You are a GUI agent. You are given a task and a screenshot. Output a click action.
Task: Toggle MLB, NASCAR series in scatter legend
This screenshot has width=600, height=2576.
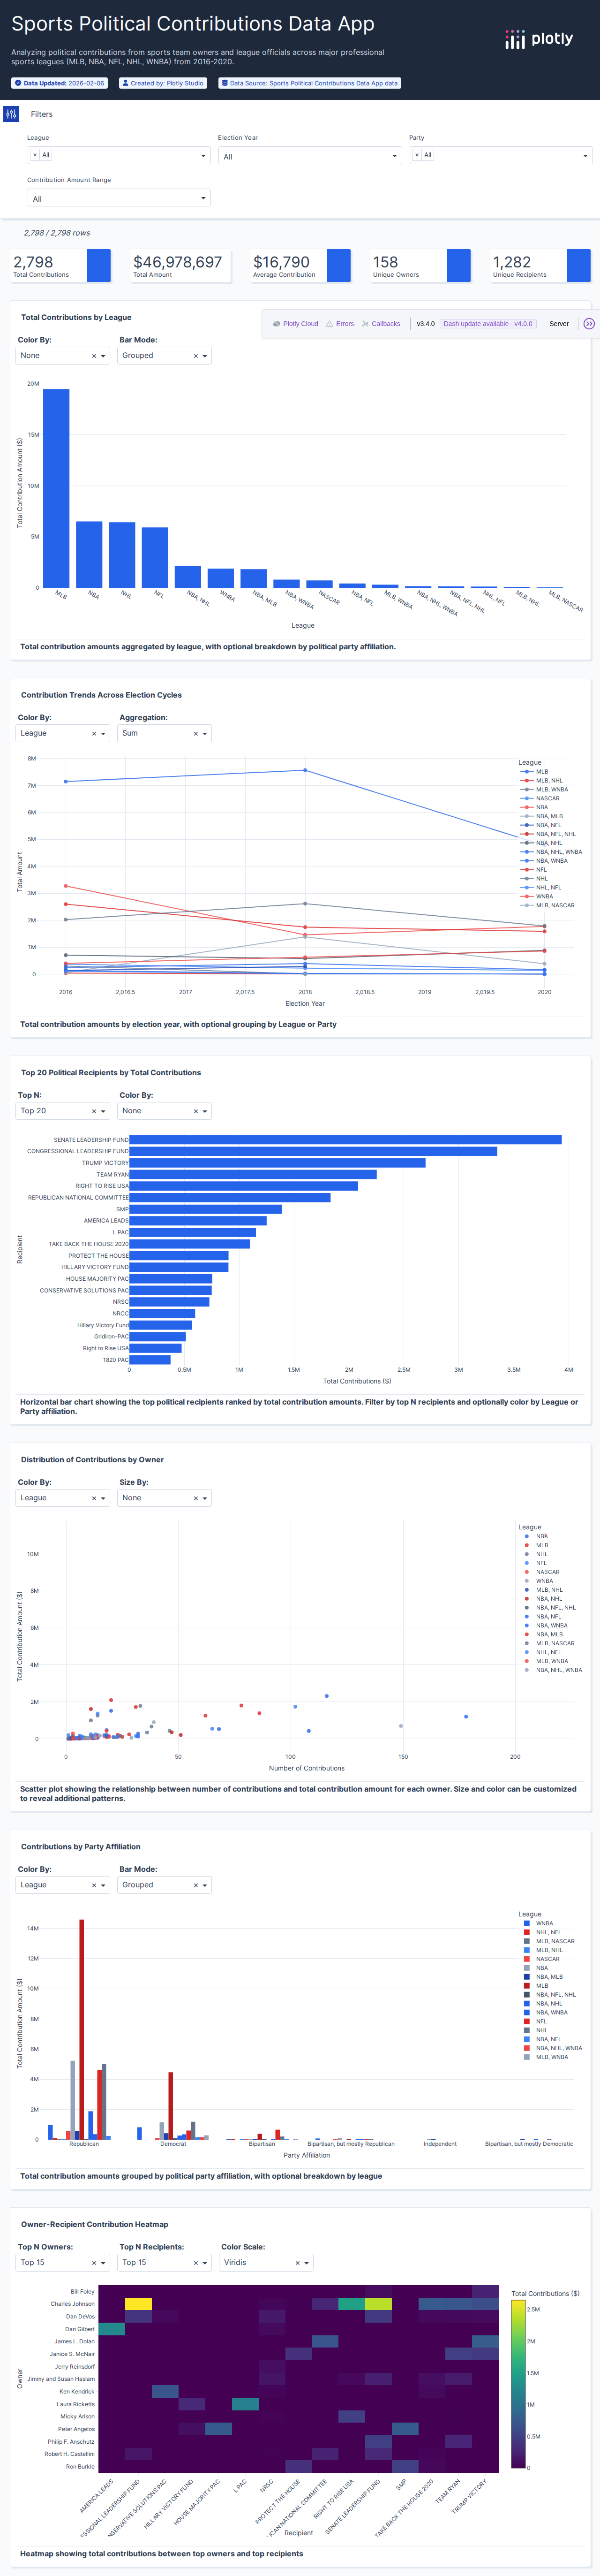(549, 1643)
